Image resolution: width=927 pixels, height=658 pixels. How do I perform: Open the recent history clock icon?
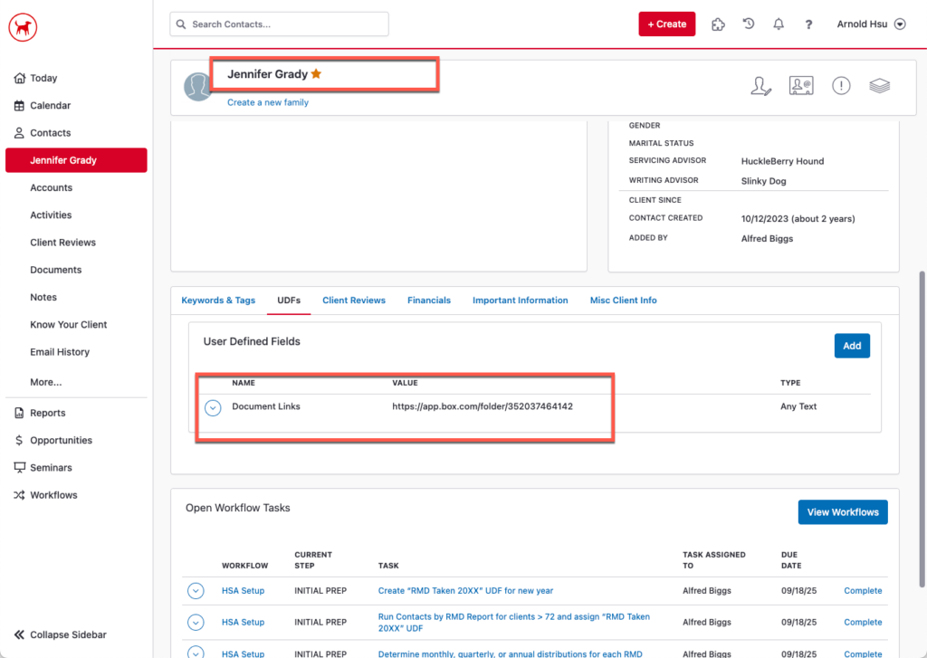click(x=749, y=24)
